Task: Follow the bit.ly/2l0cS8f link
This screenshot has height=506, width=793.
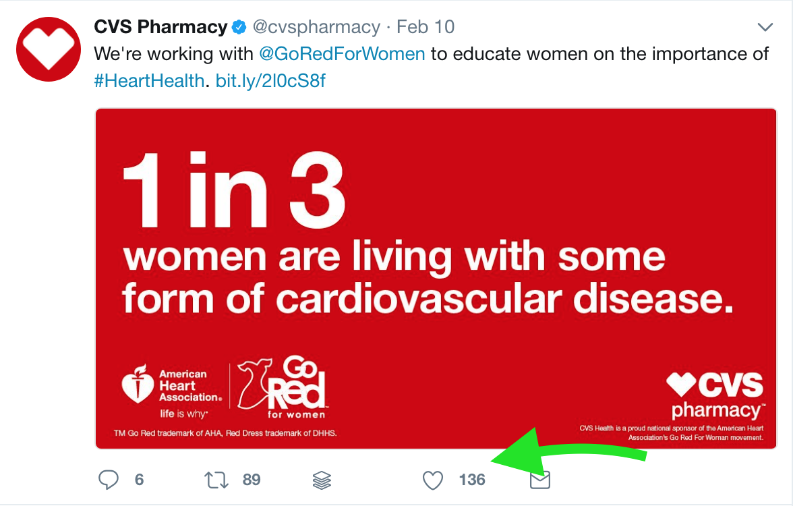Action: click(x=270, y=80)
